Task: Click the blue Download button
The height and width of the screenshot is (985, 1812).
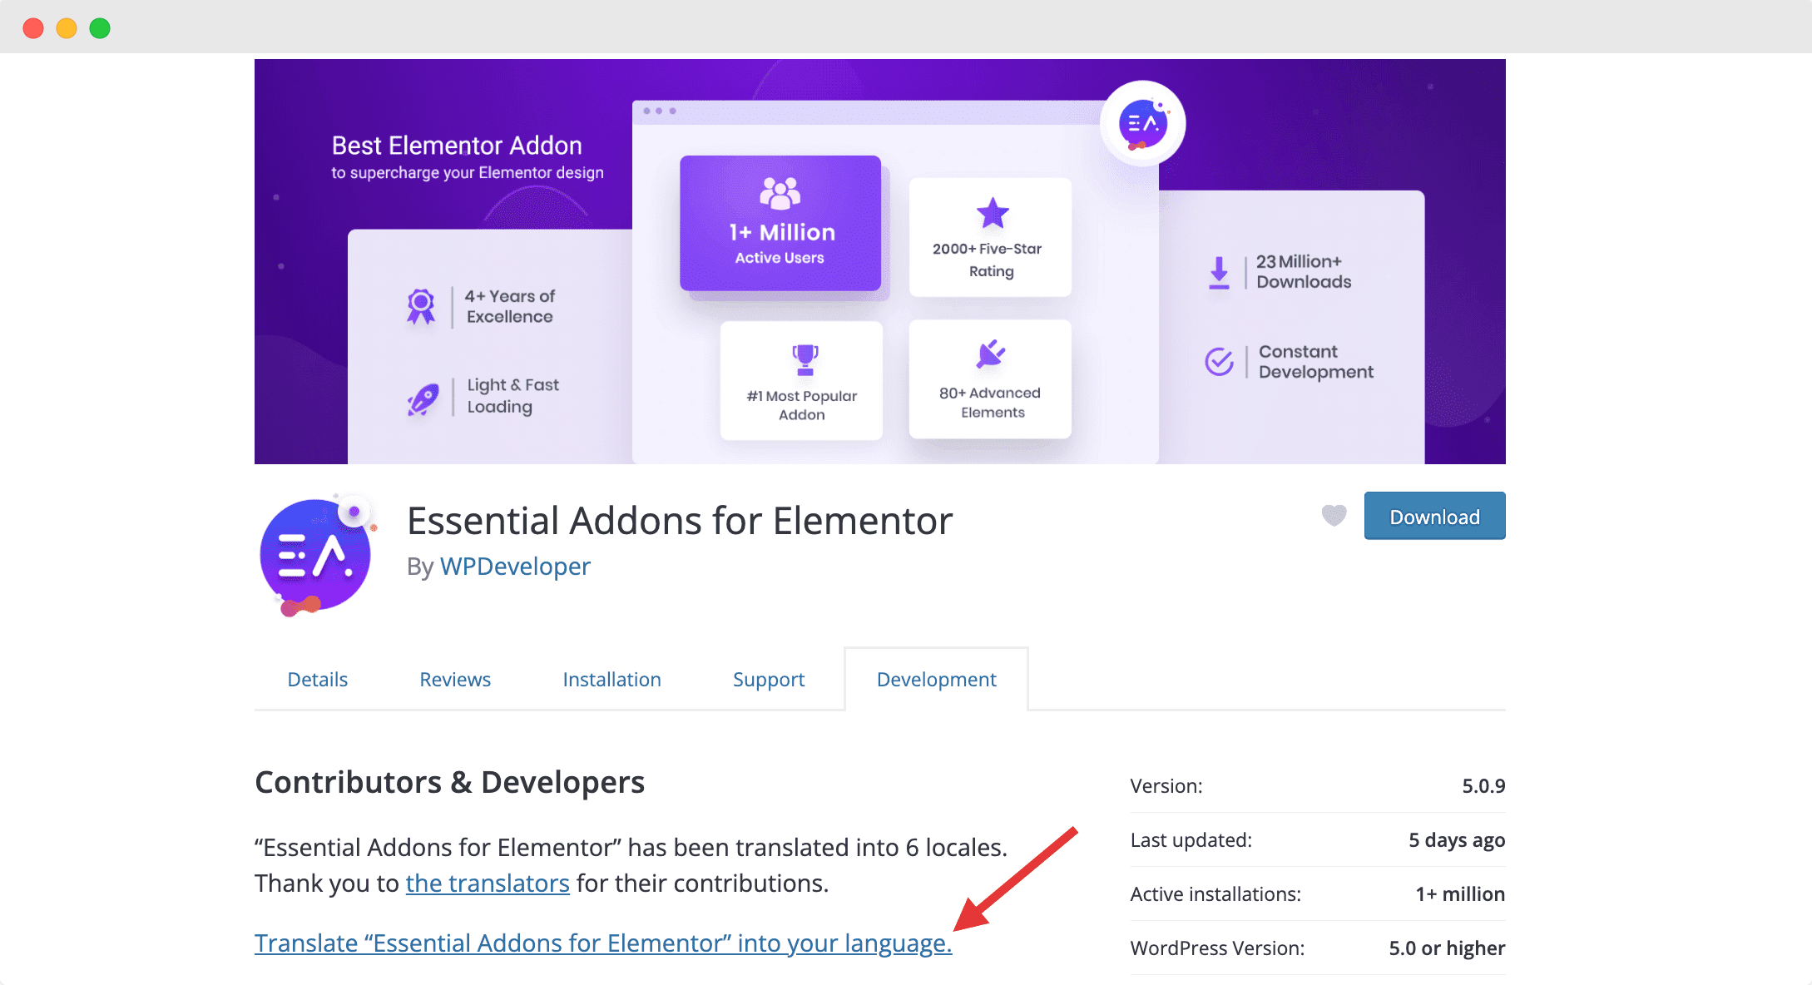Action: pyautogui.click(x=1434, y=516)
